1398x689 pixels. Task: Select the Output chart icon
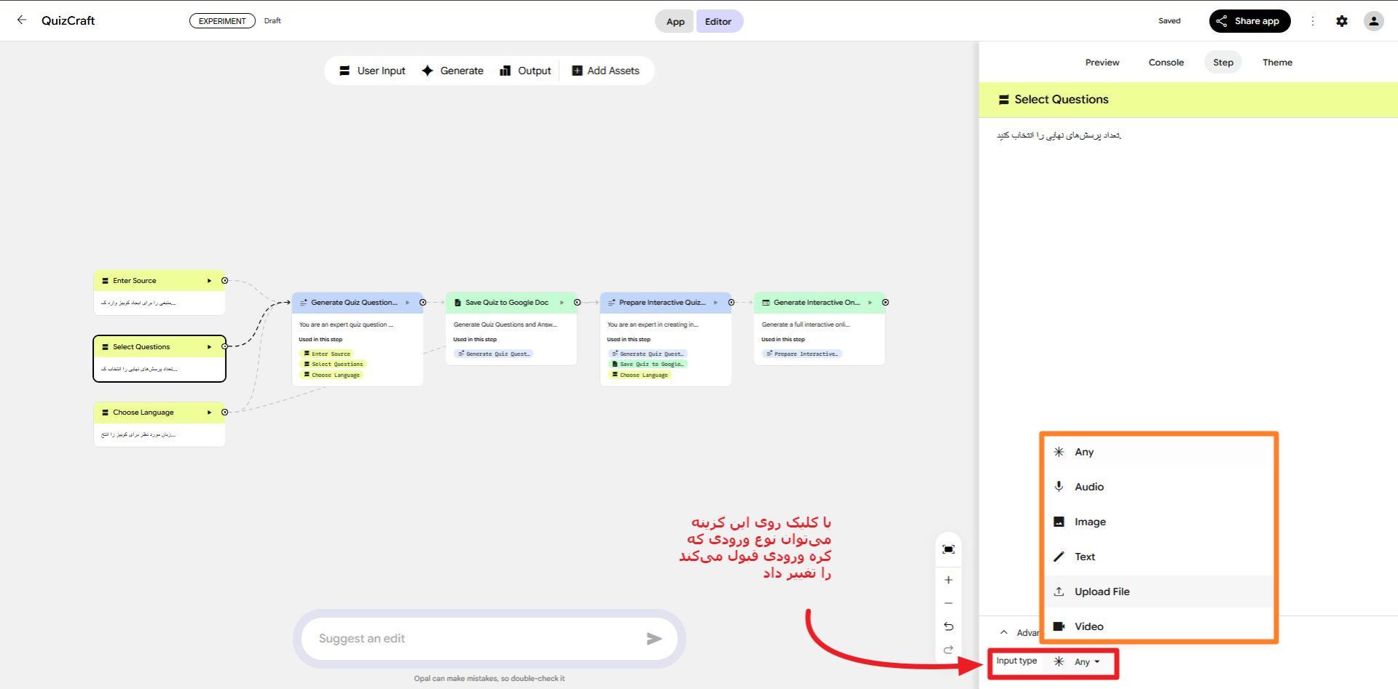pos(505,71)
